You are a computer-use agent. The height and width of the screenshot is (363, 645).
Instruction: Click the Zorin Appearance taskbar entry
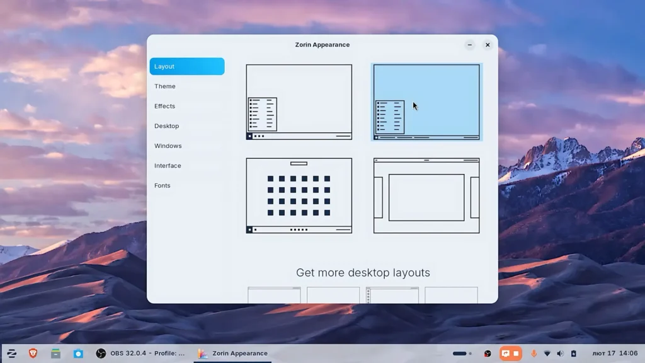click(x=232, y=353)
